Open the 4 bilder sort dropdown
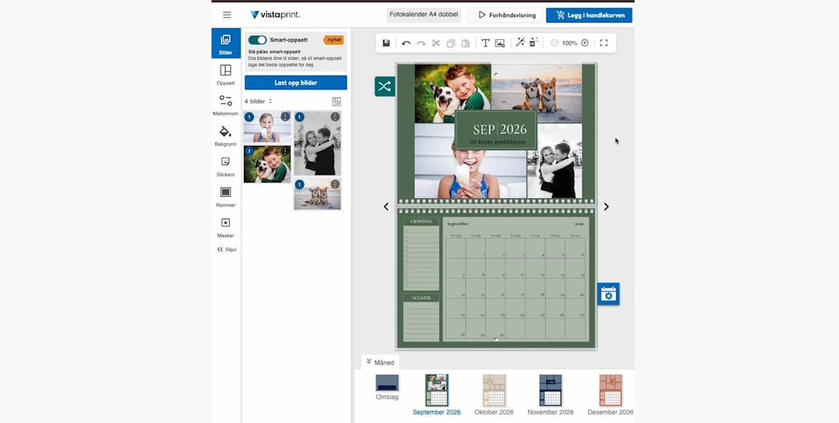Viewport: 839px width, 423px height. [x=258, y=102]
